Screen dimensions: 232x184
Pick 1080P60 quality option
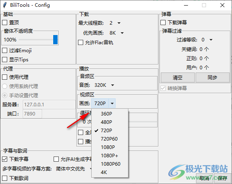[110, 164]
